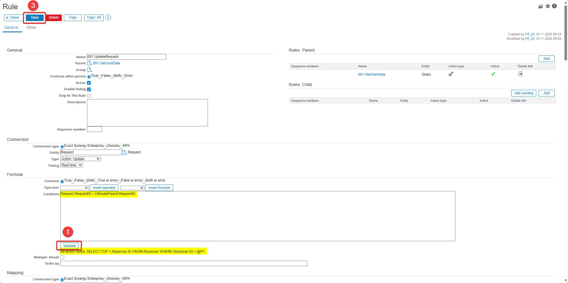Enable the Stop At This Rule checkbox
568x283 pixels.
click(89, 96)
